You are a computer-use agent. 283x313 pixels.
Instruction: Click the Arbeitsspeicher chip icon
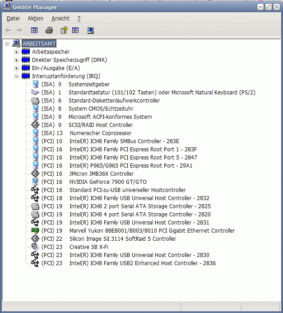click(x=26, y=51)
